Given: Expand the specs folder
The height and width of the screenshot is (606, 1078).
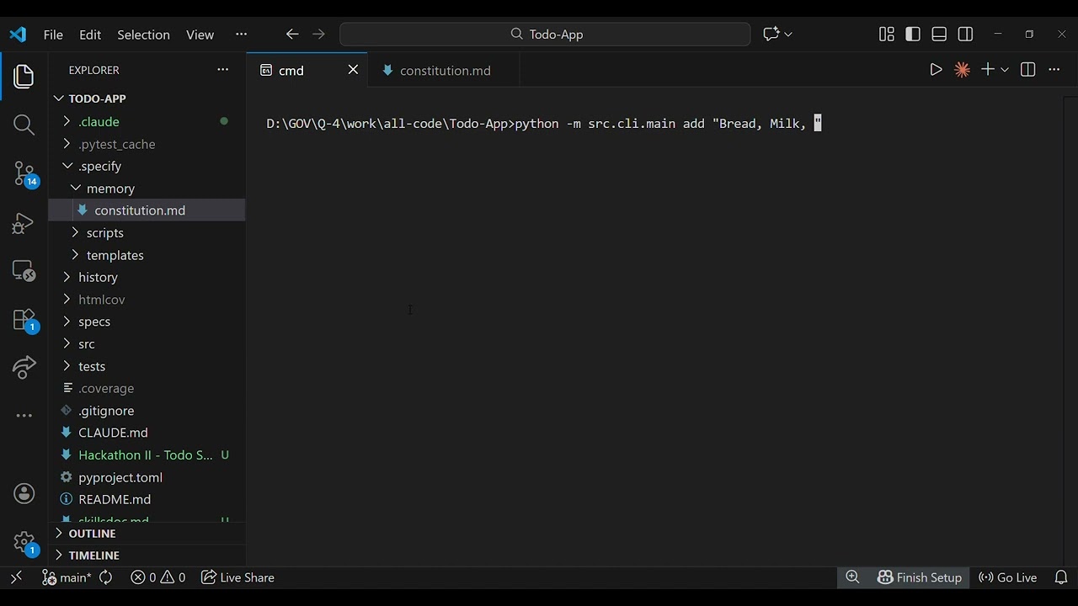Looking at the screenshot, I should [147, 322].
